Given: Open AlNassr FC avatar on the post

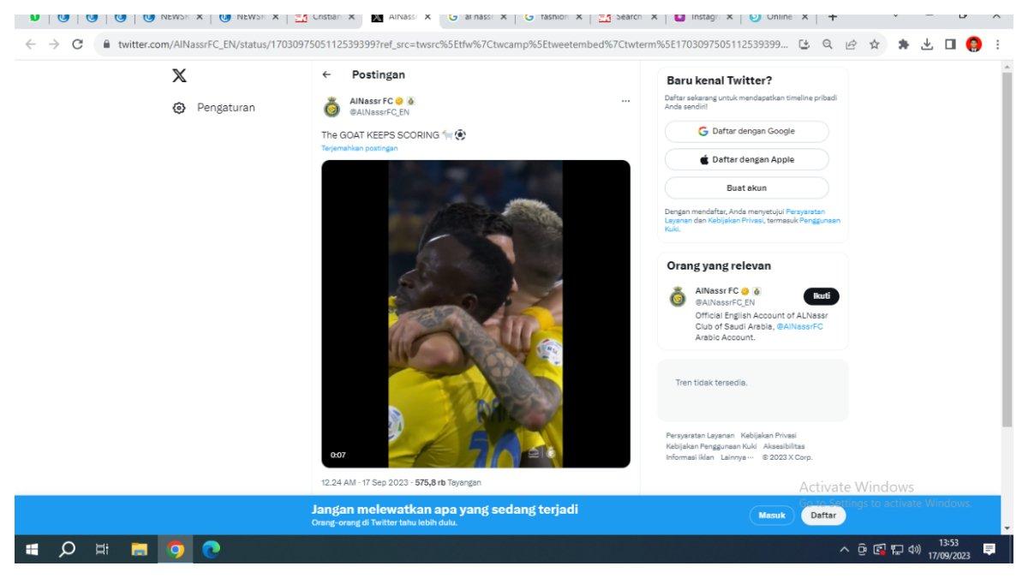Looking at the screenshot, I should (x=332, y=107).
